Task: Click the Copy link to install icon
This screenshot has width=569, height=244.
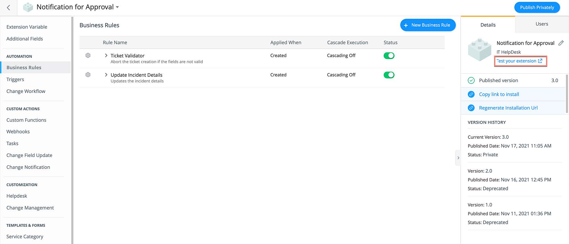Action: (x=471, y=94)
